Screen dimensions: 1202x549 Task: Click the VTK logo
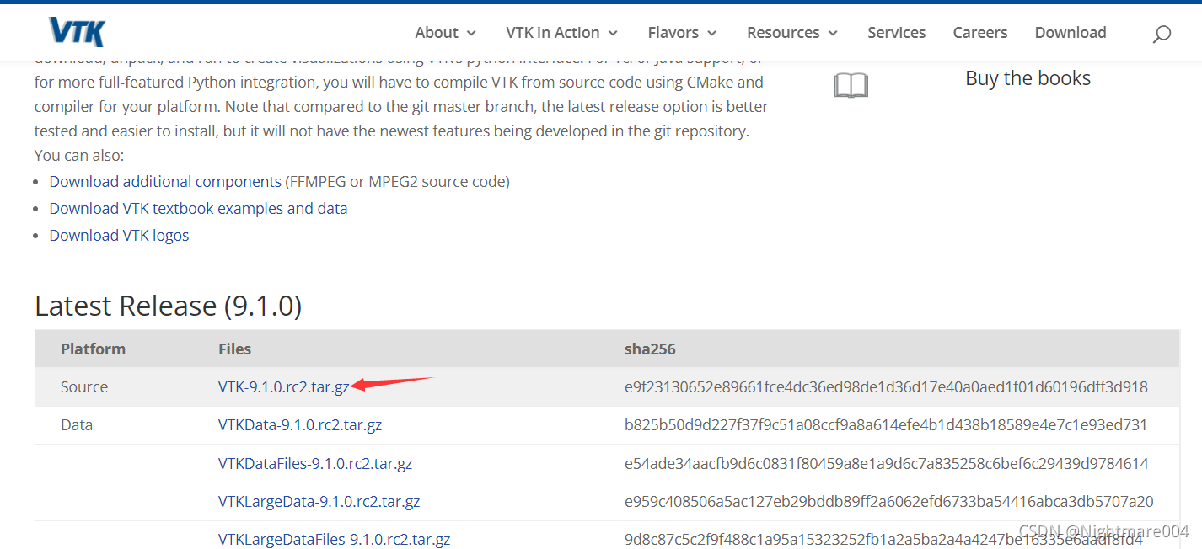click(77, 32)
